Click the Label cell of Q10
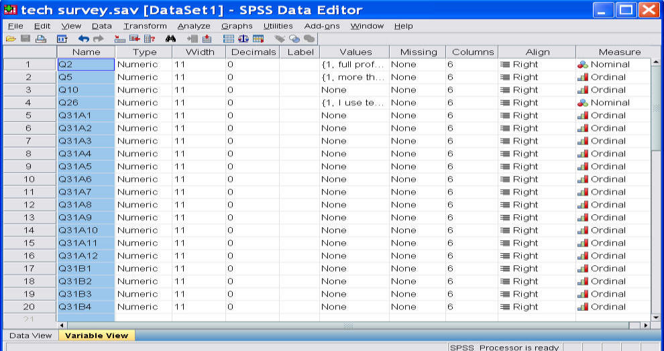This screenshot has width=664, height=351. tap(299, 90)
